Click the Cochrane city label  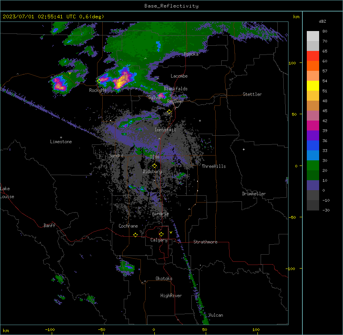tap(128, 226)
